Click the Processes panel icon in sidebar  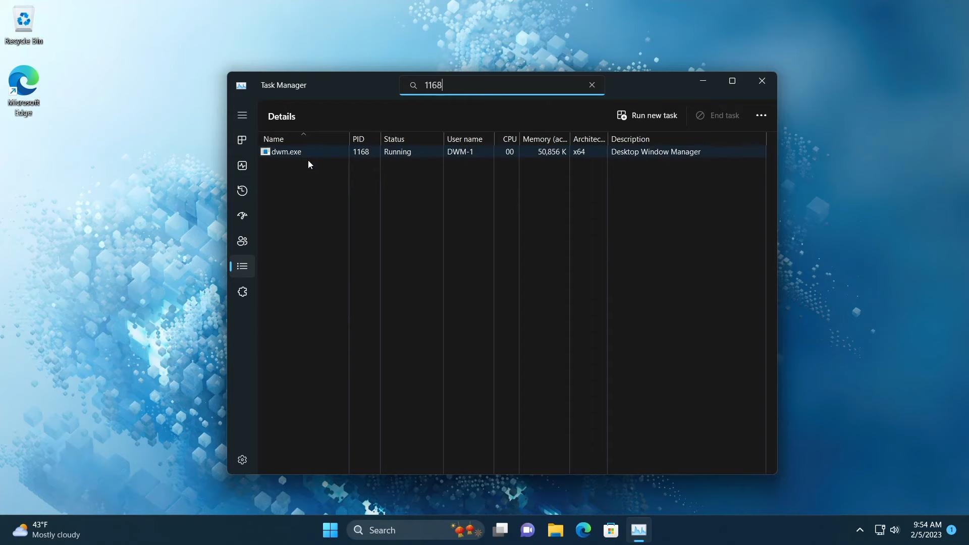(242, 140)
